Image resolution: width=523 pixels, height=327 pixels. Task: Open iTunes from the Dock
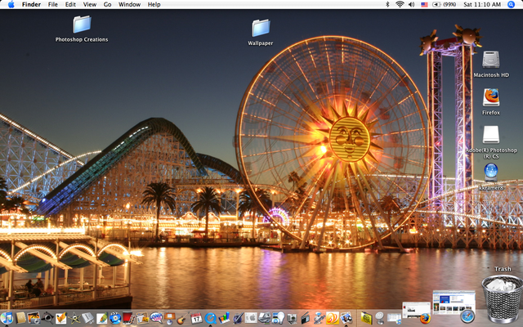[7, 318]
